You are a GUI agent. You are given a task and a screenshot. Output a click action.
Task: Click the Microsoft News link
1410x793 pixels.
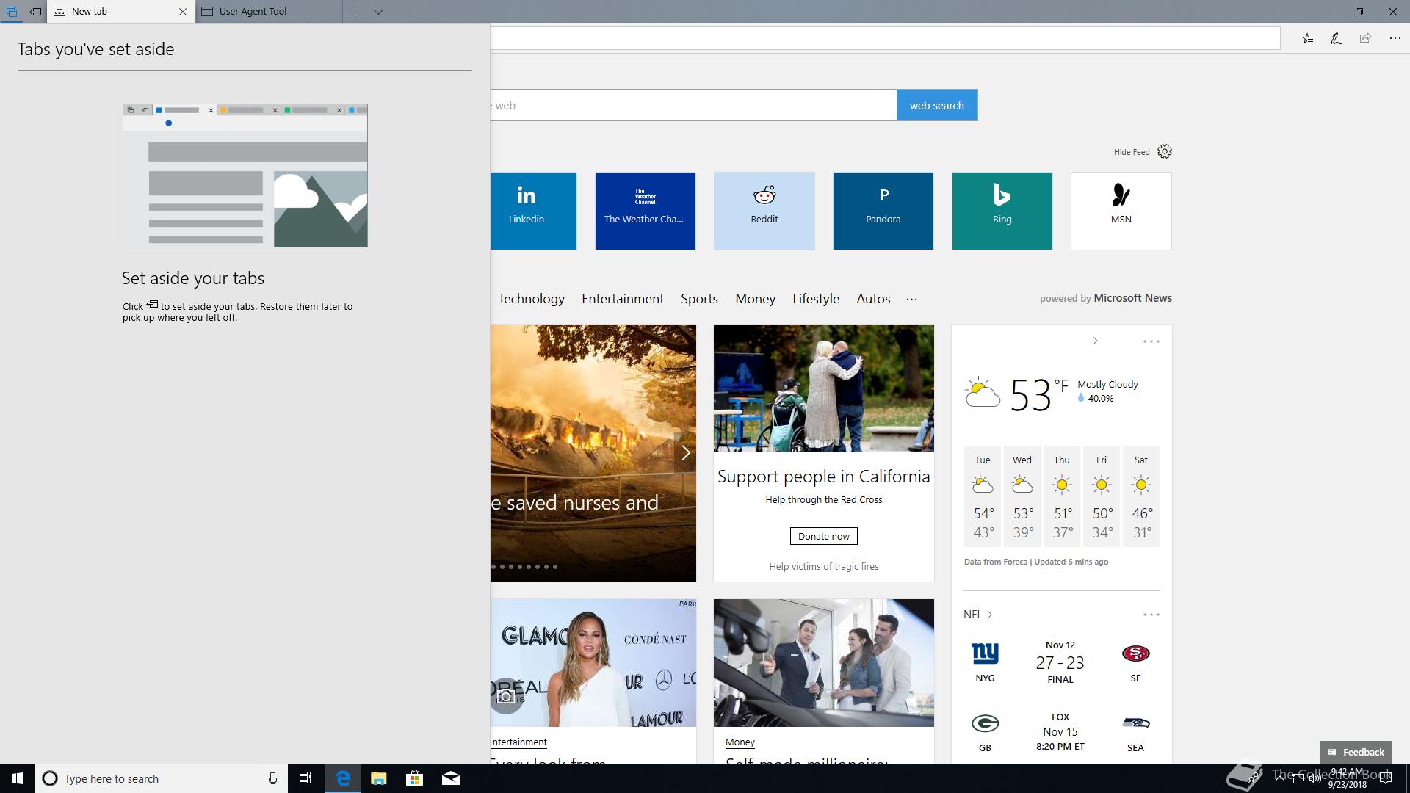coord(1132,298)
